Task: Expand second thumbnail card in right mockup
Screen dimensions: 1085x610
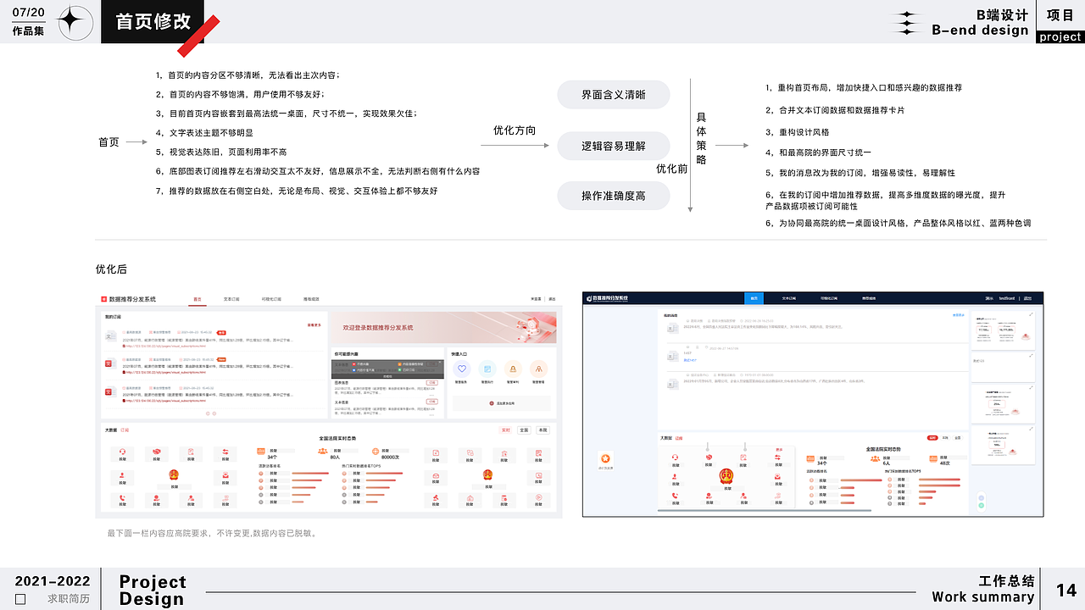Action: (x=1031, y=356)
